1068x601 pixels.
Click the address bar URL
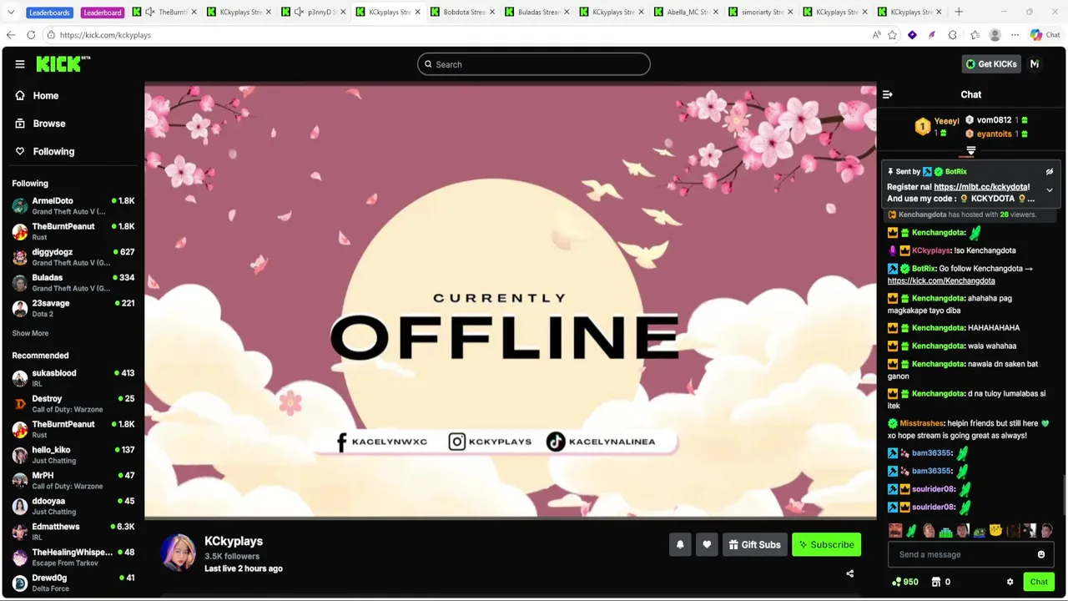tap(105, 35)
